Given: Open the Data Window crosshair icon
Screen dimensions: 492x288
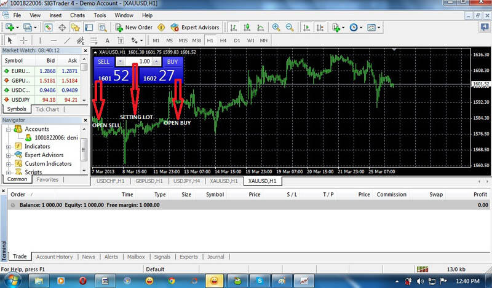Looking at the screenshot, I should coord(62,28).
